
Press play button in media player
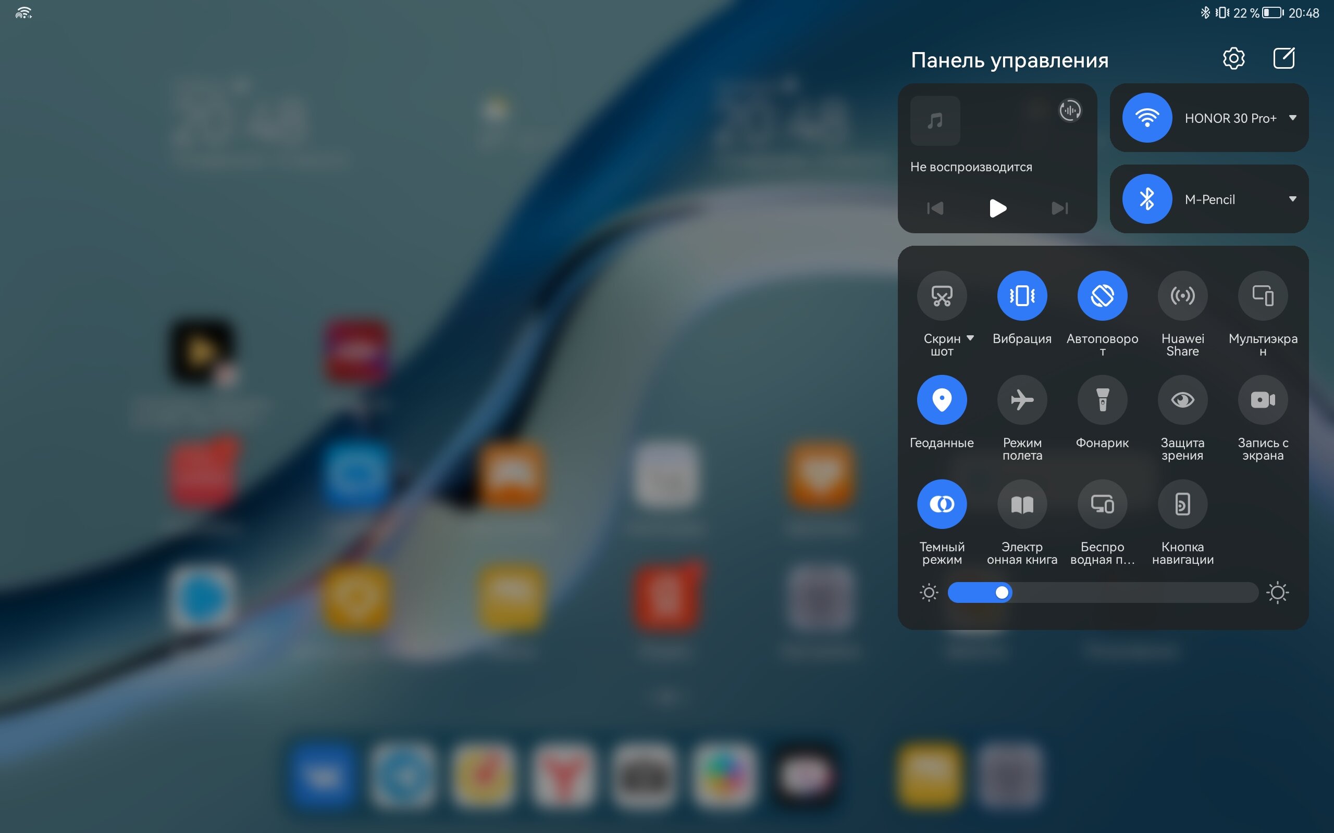click(997, 208)
